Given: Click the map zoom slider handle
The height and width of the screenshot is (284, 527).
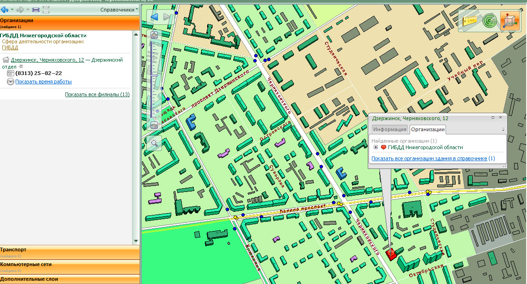Looking at the screenshot, I should point(154,76).
